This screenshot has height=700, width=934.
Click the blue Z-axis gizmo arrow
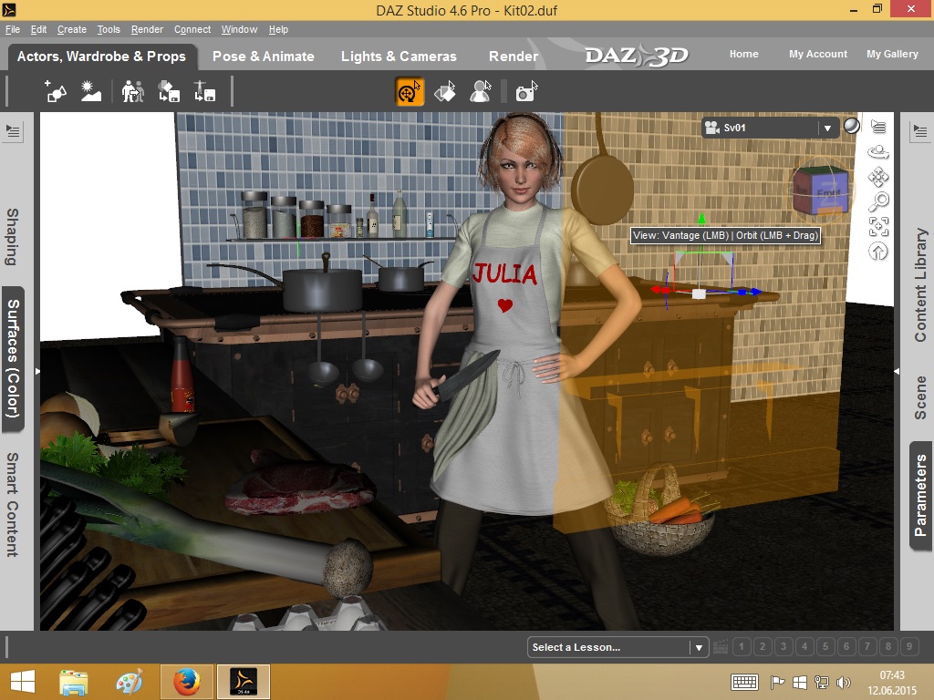click(x=754, y=292)
